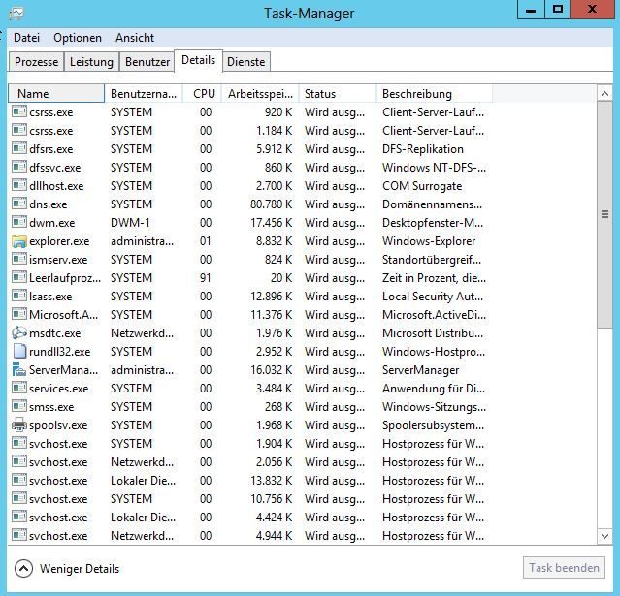Switch to the Prozesse tab
This screenshot has height=596, width=620.
(x=36, y=62)
